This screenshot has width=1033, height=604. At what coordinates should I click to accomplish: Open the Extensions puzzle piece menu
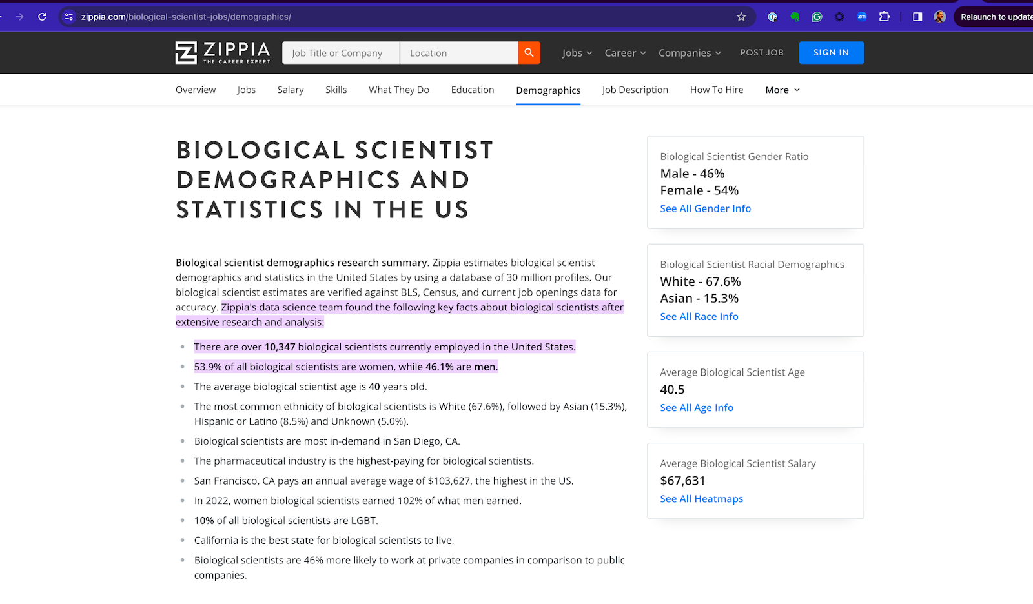[885, 17]
